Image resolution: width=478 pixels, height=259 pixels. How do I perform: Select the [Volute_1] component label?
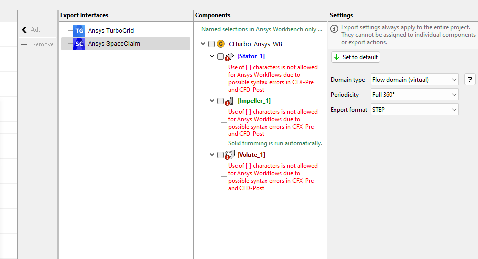pos(251,154)
